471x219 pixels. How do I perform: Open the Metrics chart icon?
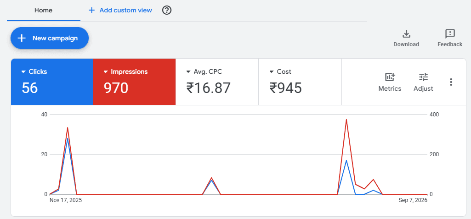click(x=390, y=77)
